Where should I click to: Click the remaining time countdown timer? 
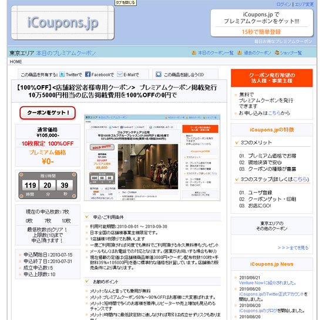(48, 186)
